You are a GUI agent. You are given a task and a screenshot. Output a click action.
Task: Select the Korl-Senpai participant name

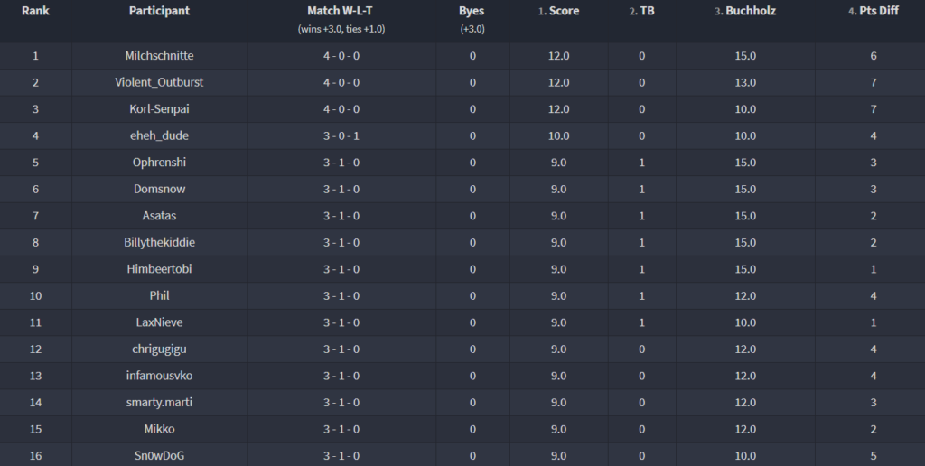(x=159, y=109)
